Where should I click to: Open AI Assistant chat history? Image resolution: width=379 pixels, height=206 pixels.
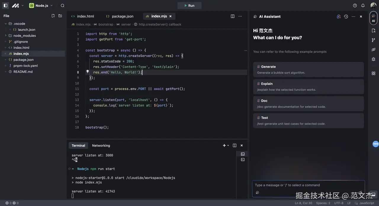point(346,17)
